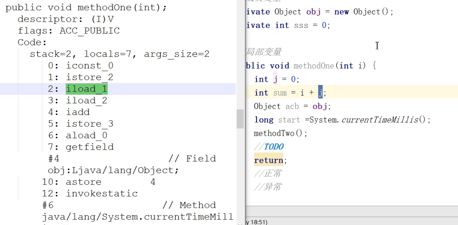The height and width of the screenshot is (225, 458).
Task: Click the invokestatic instruction
Action: pyautogui.click(x=102, y=193)
